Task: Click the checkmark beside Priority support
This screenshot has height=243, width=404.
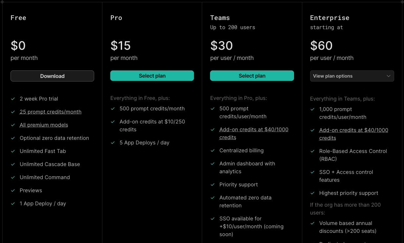Action: (x=212, y=184)
